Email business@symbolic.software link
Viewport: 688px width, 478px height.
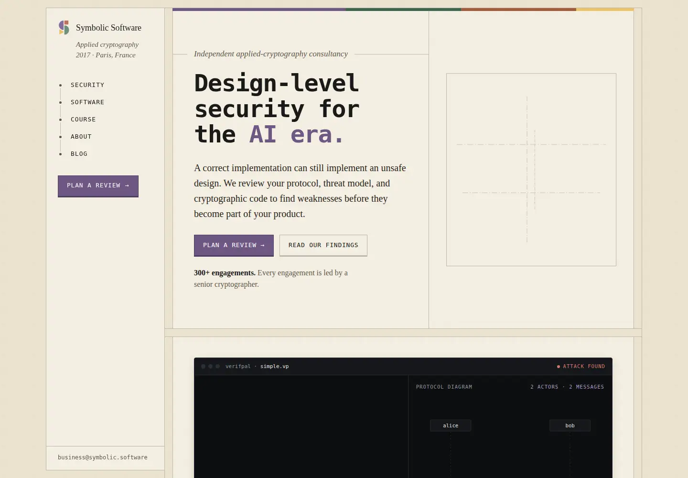tap(103, 457)
